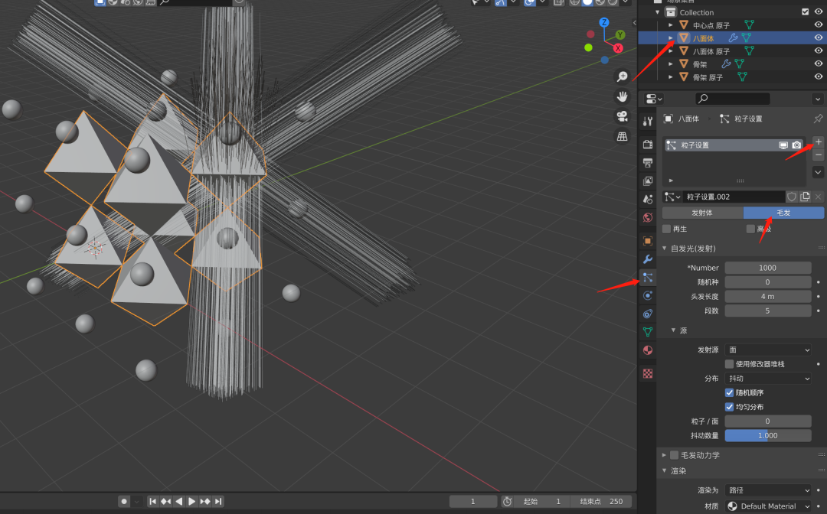827x514 pixels.
Task: Open the Texture properties tab (checkerboard)
Action: (648, 373)
